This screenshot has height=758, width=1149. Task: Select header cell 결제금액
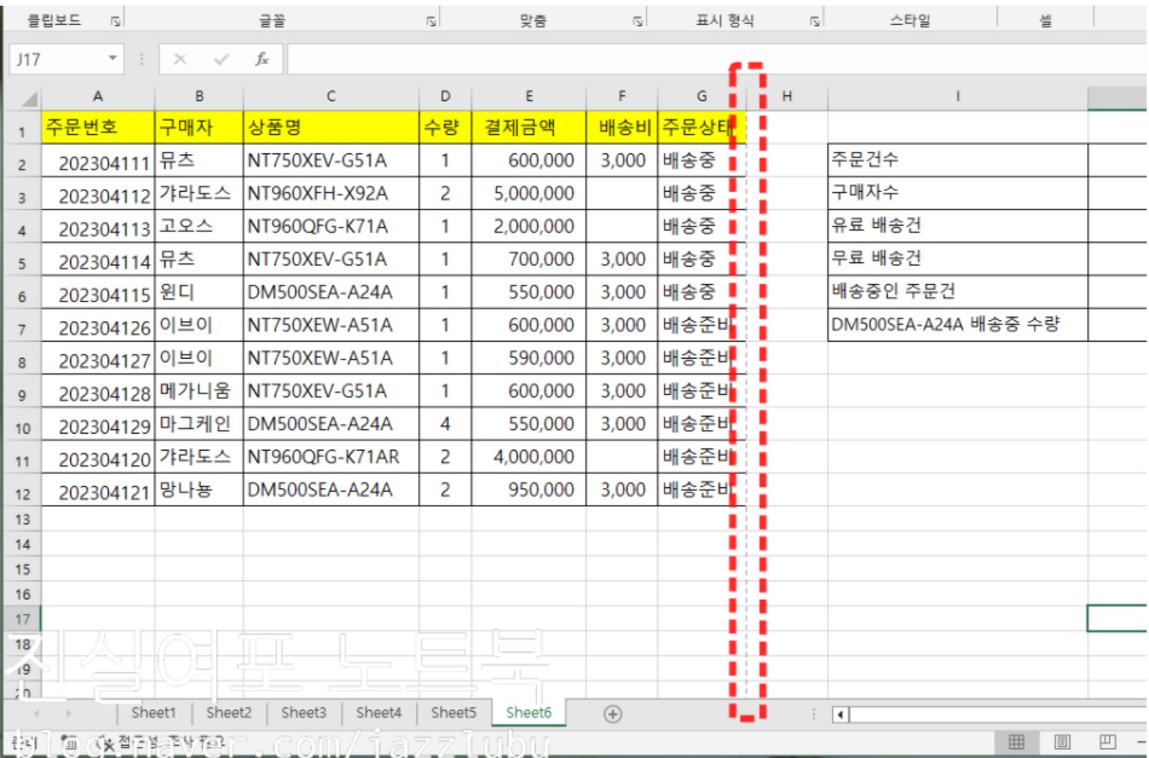[529, 127]
